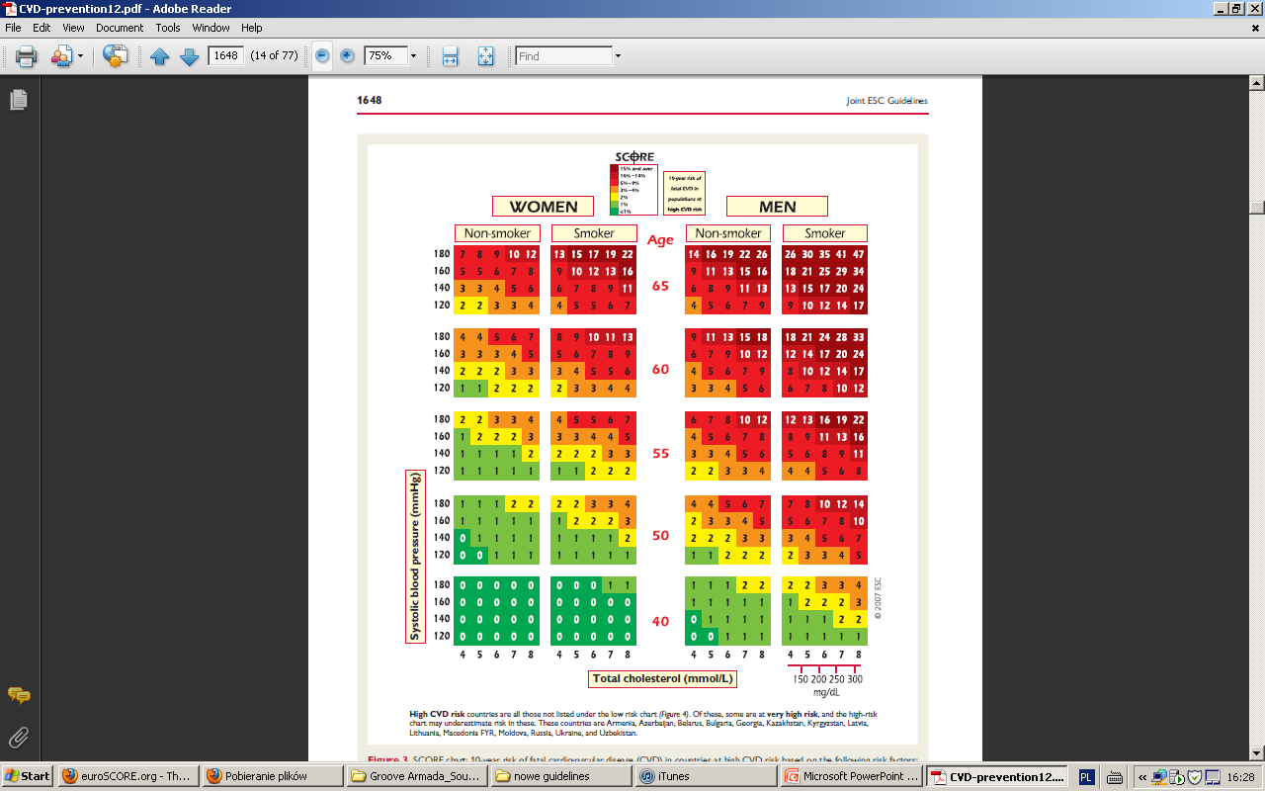
Task: Switch to iTunes taskbar button
Action: (707, 776)
